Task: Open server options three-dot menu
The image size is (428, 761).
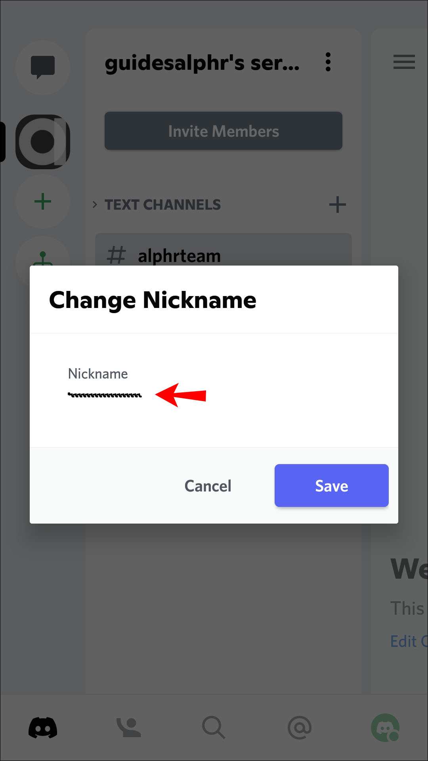Action: click(x=328, y=62)
